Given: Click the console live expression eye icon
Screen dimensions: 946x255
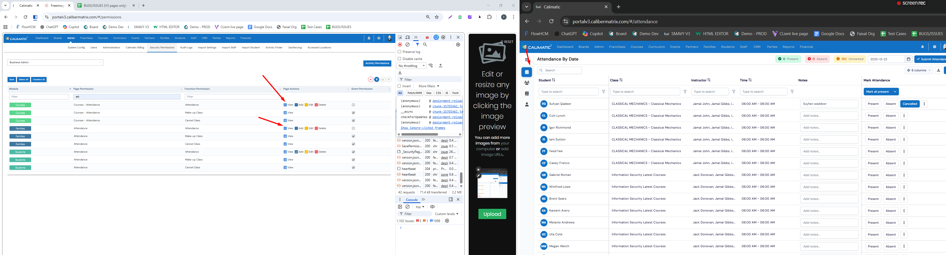Looking at the screenshot, I should [x=432, y=207].
